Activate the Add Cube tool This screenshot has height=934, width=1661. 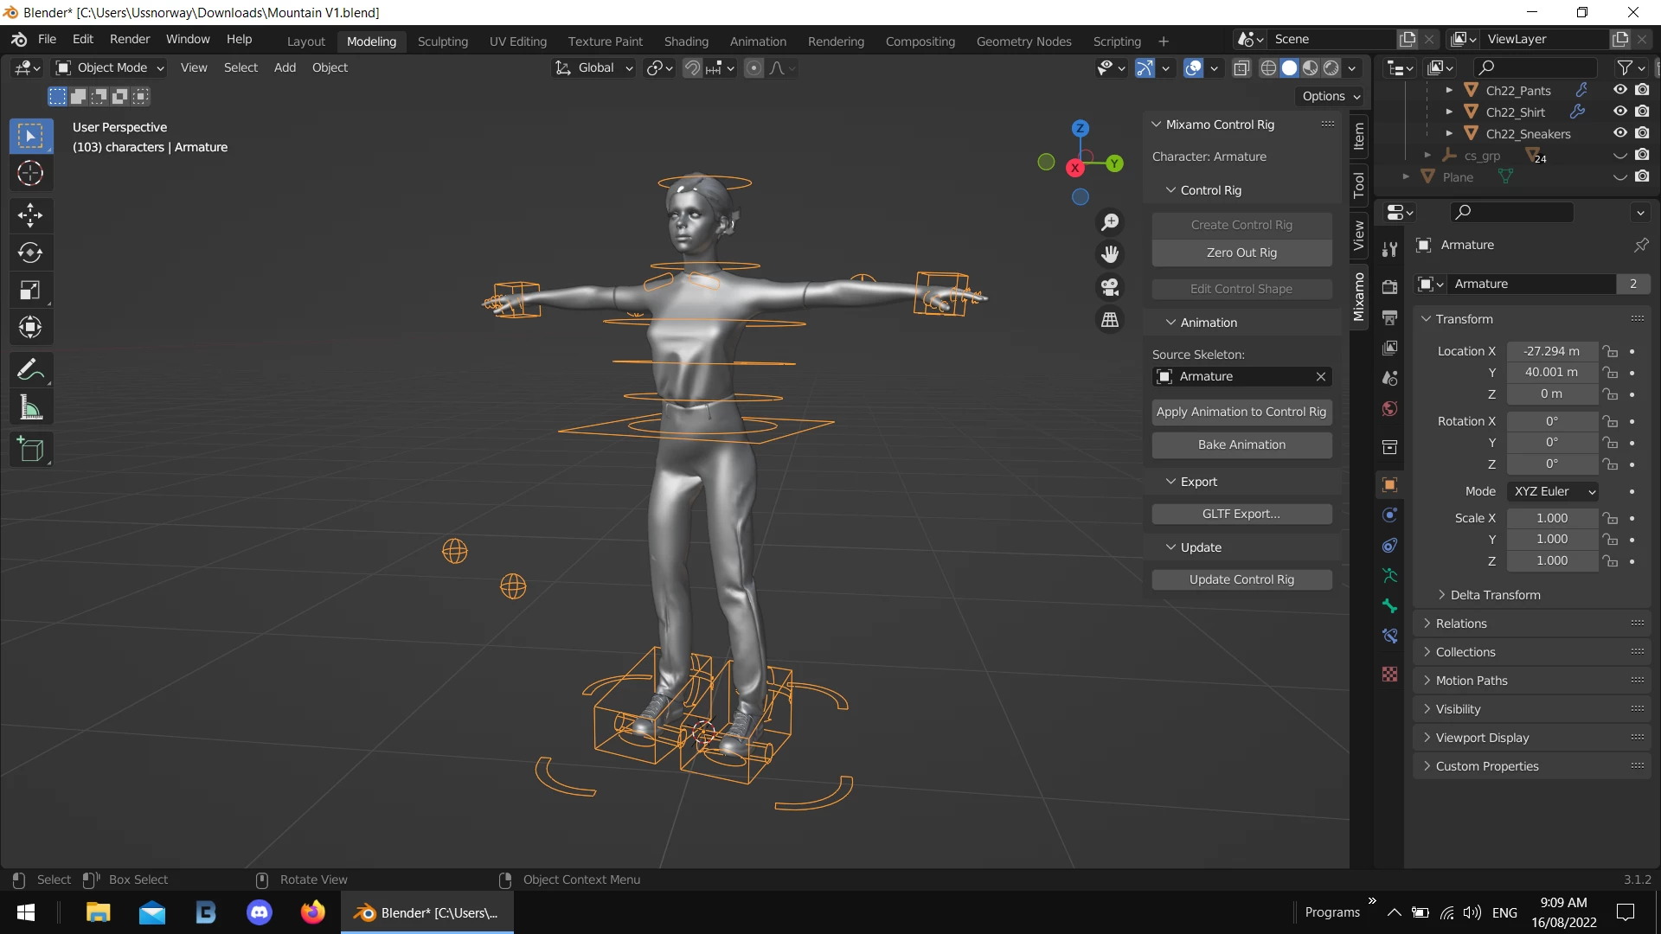(30, 450)
